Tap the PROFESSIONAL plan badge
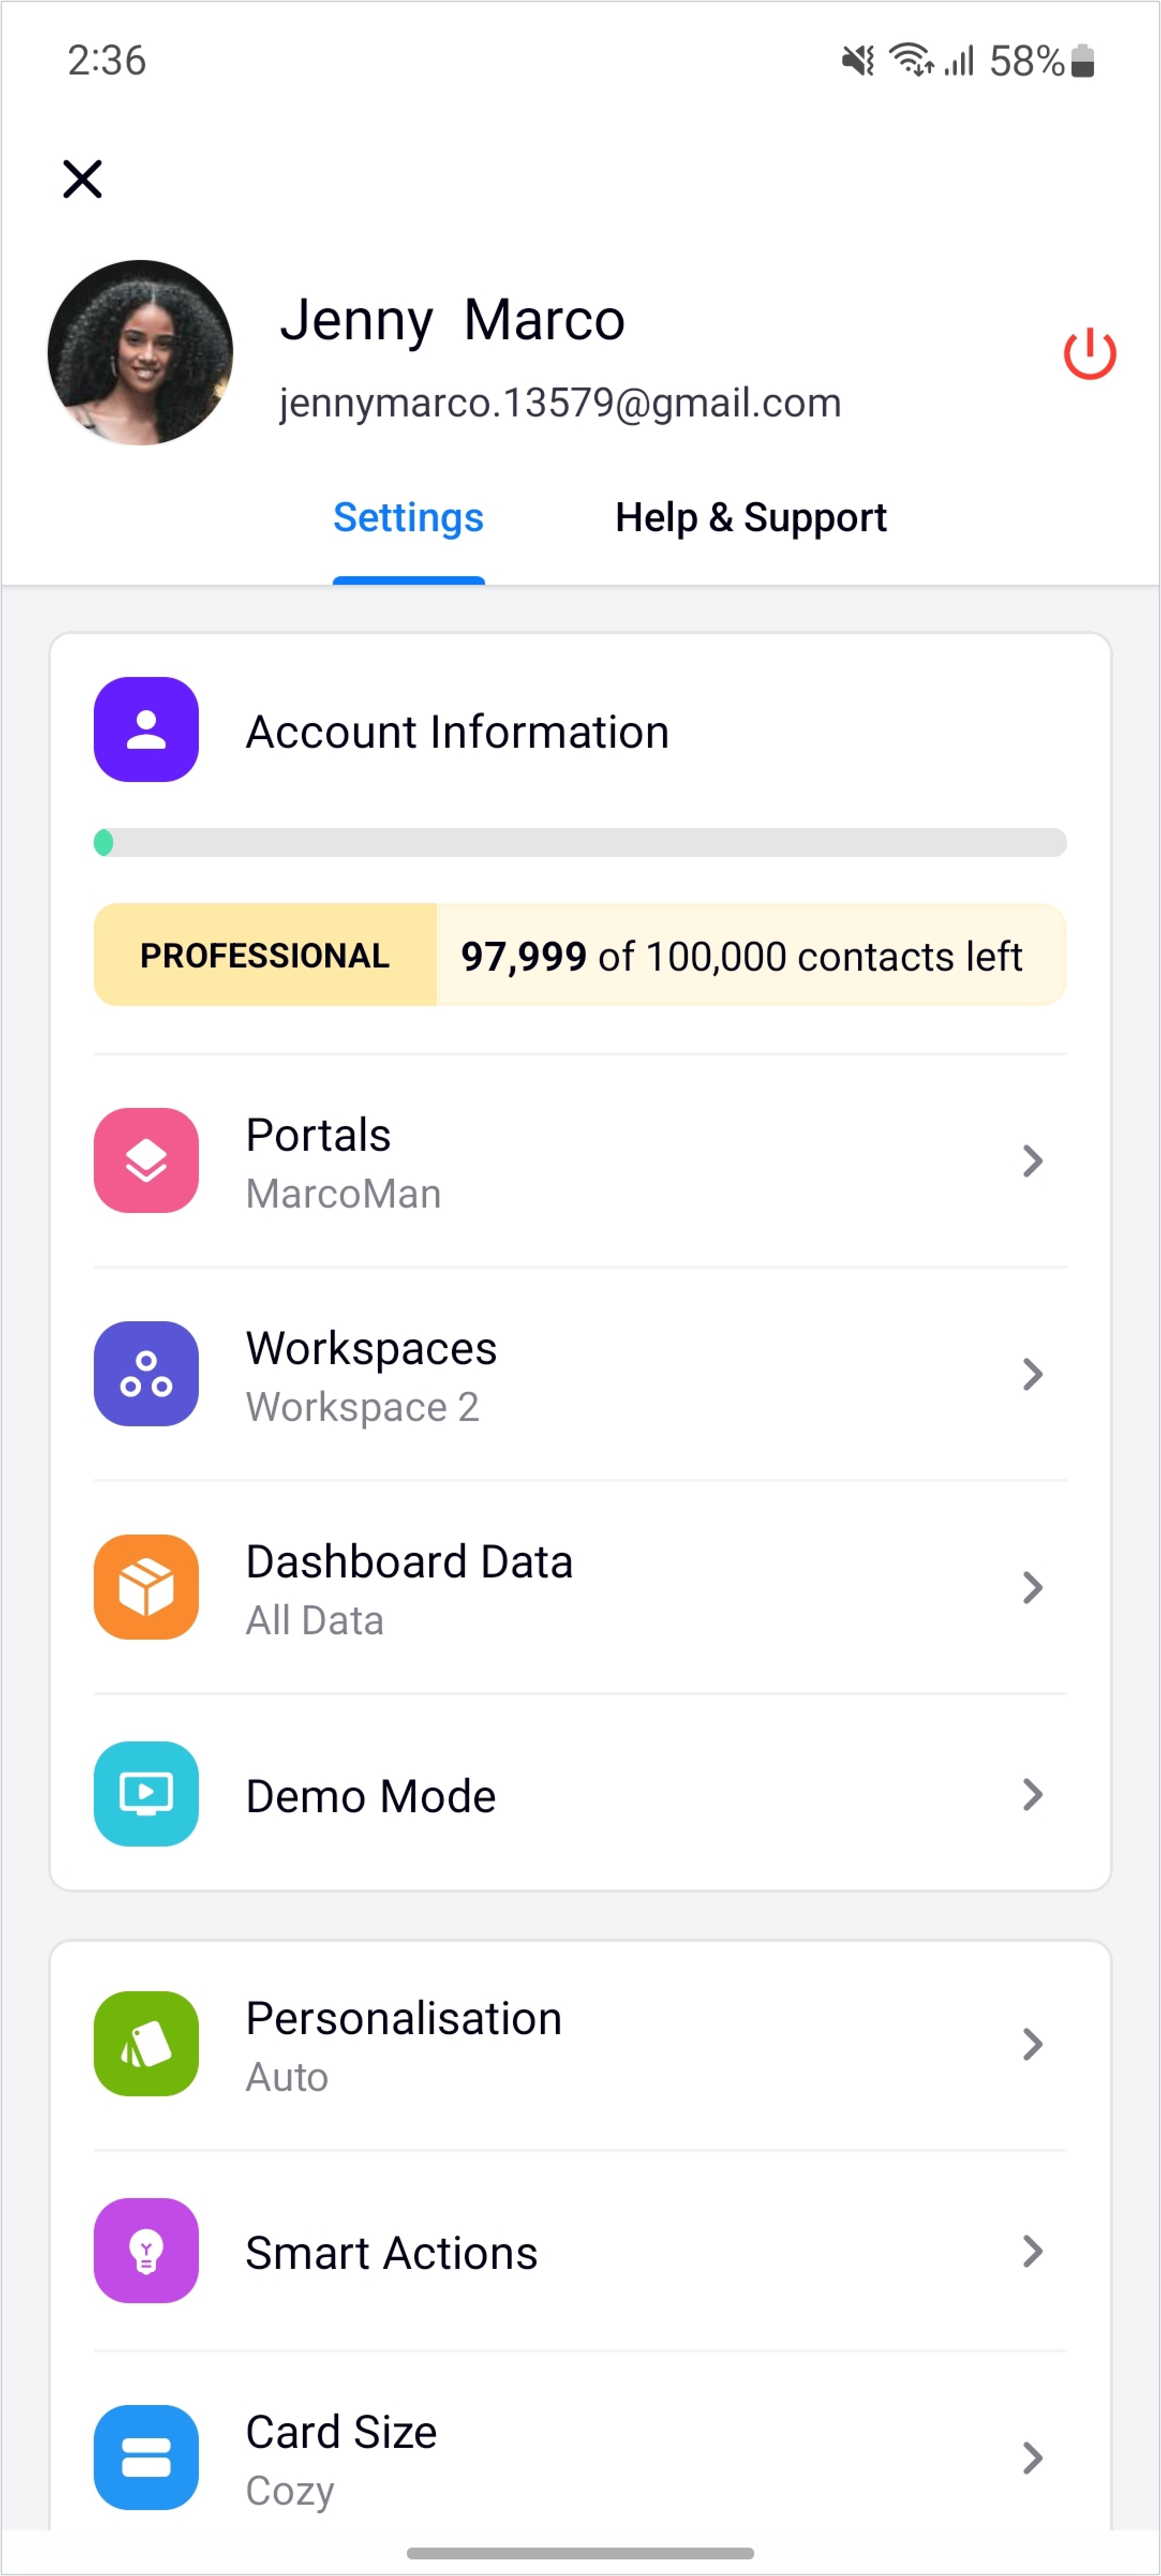The height and width of the screenshot is (2576, 1161). click(x=265, y=955)
